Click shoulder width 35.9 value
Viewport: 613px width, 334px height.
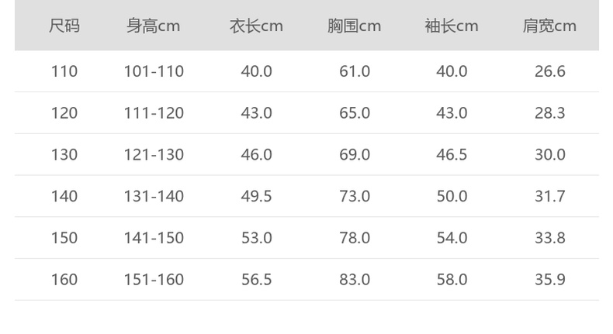[x=549, y=280]
